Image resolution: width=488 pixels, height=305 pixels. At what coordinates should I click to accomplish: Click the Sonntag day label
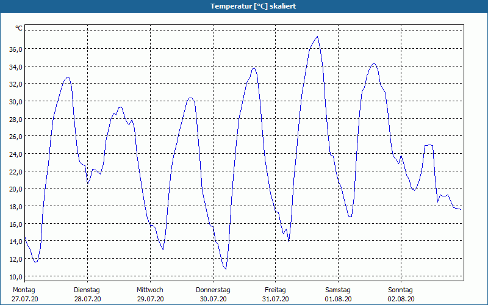coord(400,290)
